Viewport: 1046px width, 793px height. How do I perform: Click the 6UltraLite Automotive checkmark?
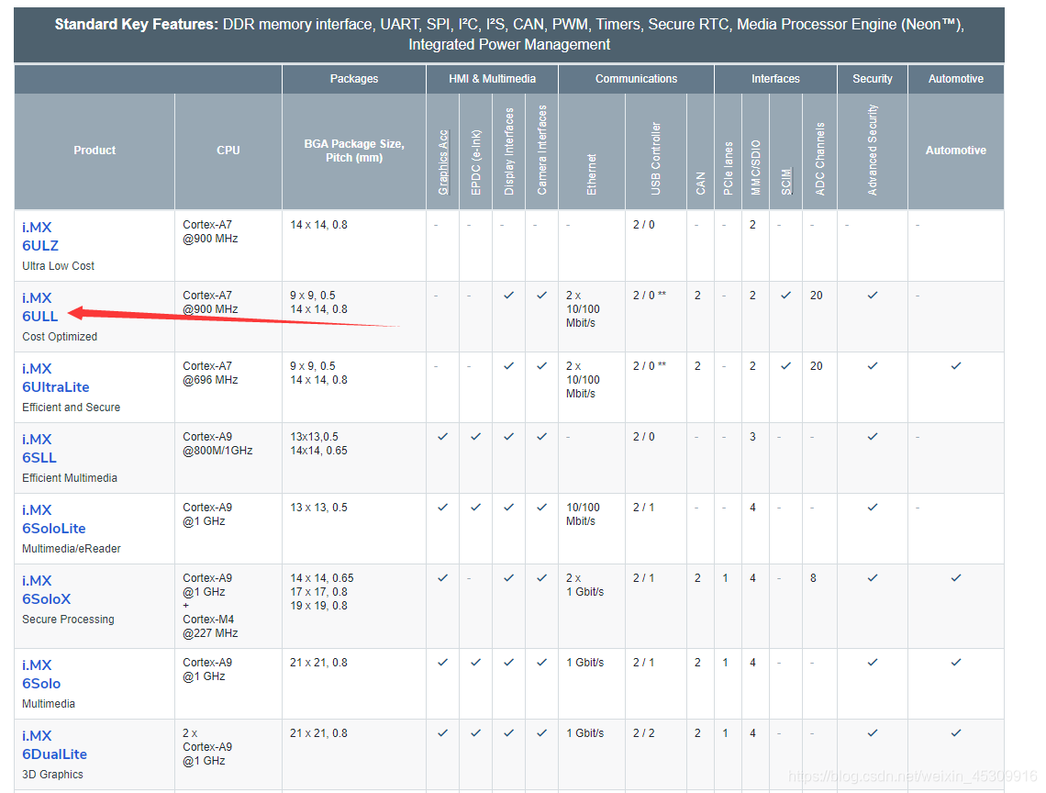(x=956, y=366)
